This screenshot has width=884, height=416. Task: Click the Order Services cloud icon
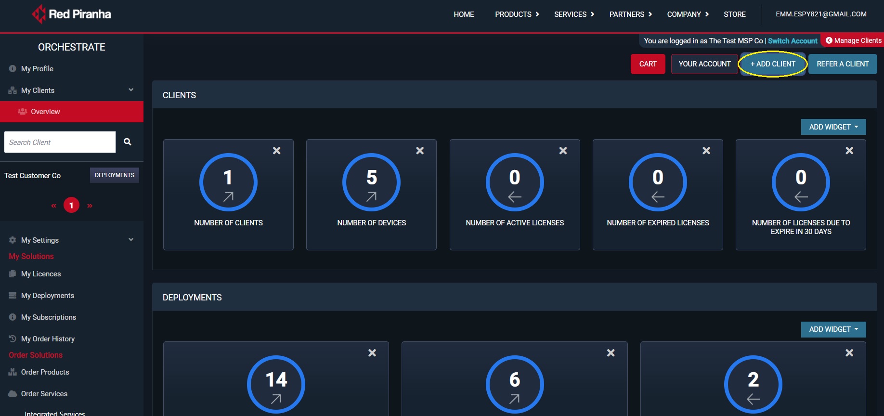pos(13,394)
